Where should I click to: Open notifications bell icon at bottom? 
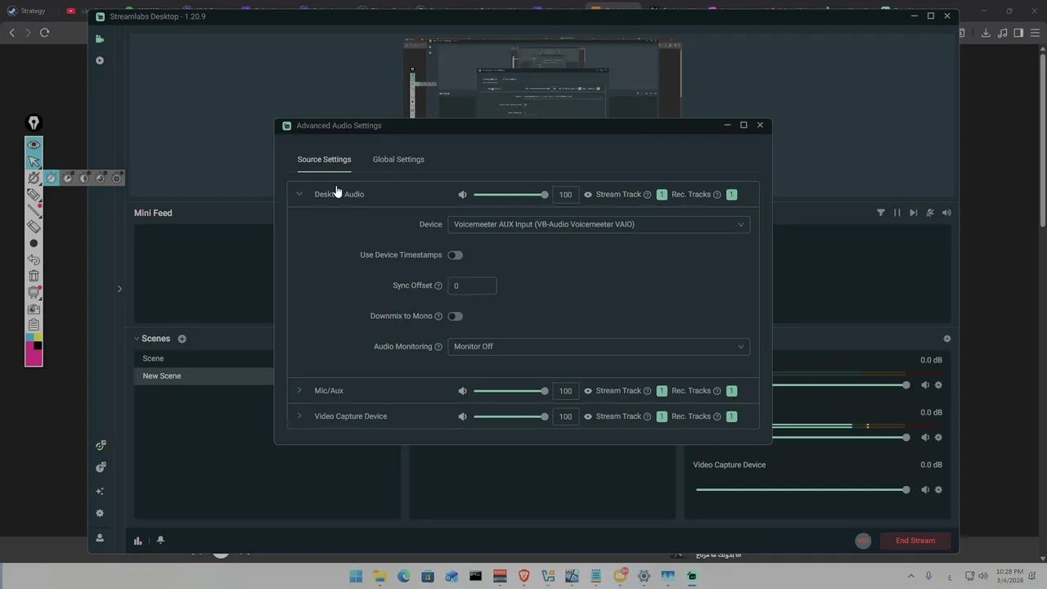coord(160,540)
